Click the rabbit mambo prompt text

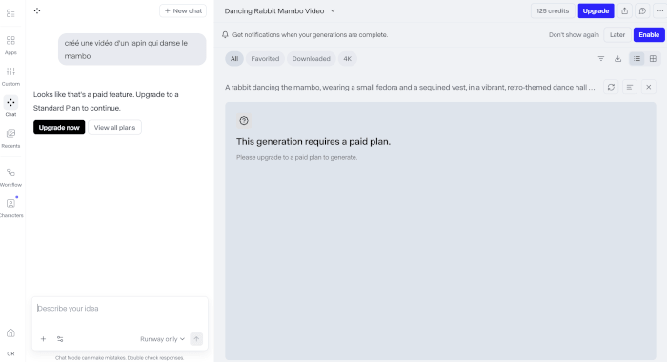pyautogui.click(x=410, y=88)
